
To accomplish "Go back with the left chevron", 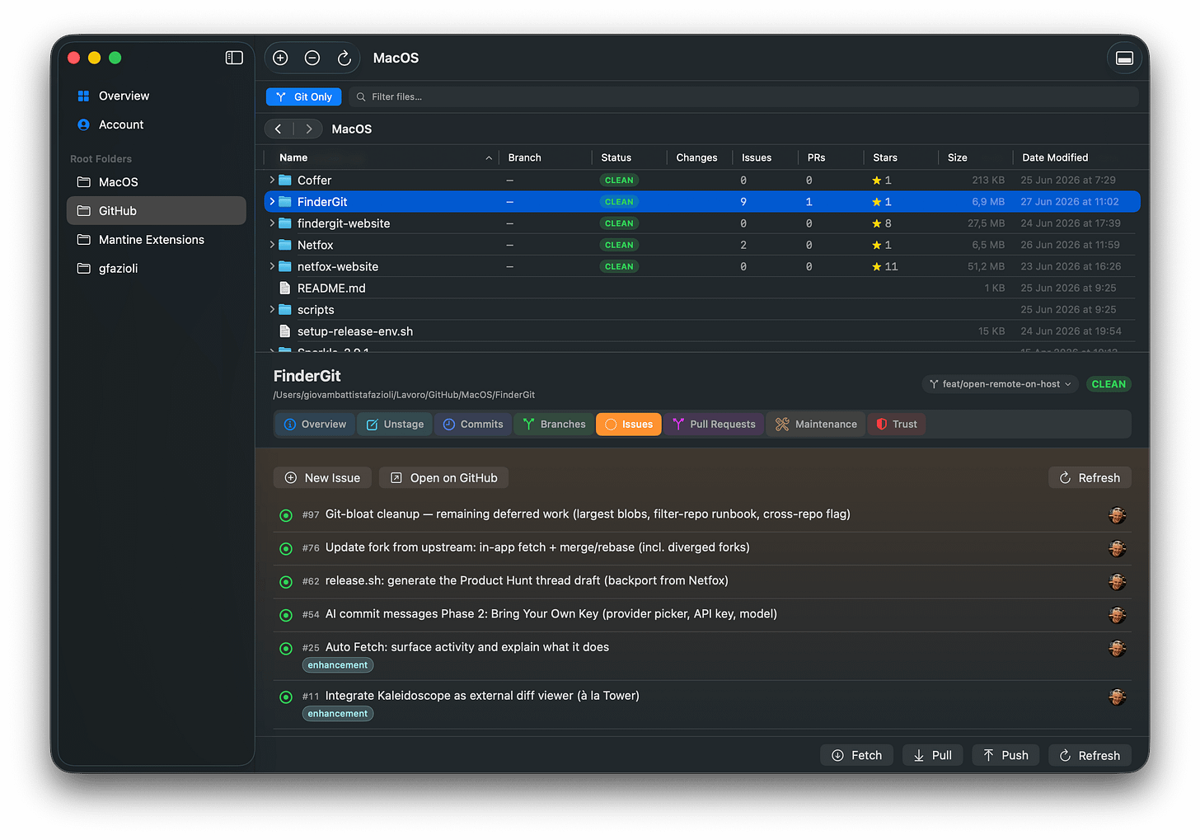I will click(x=279, y=129).
